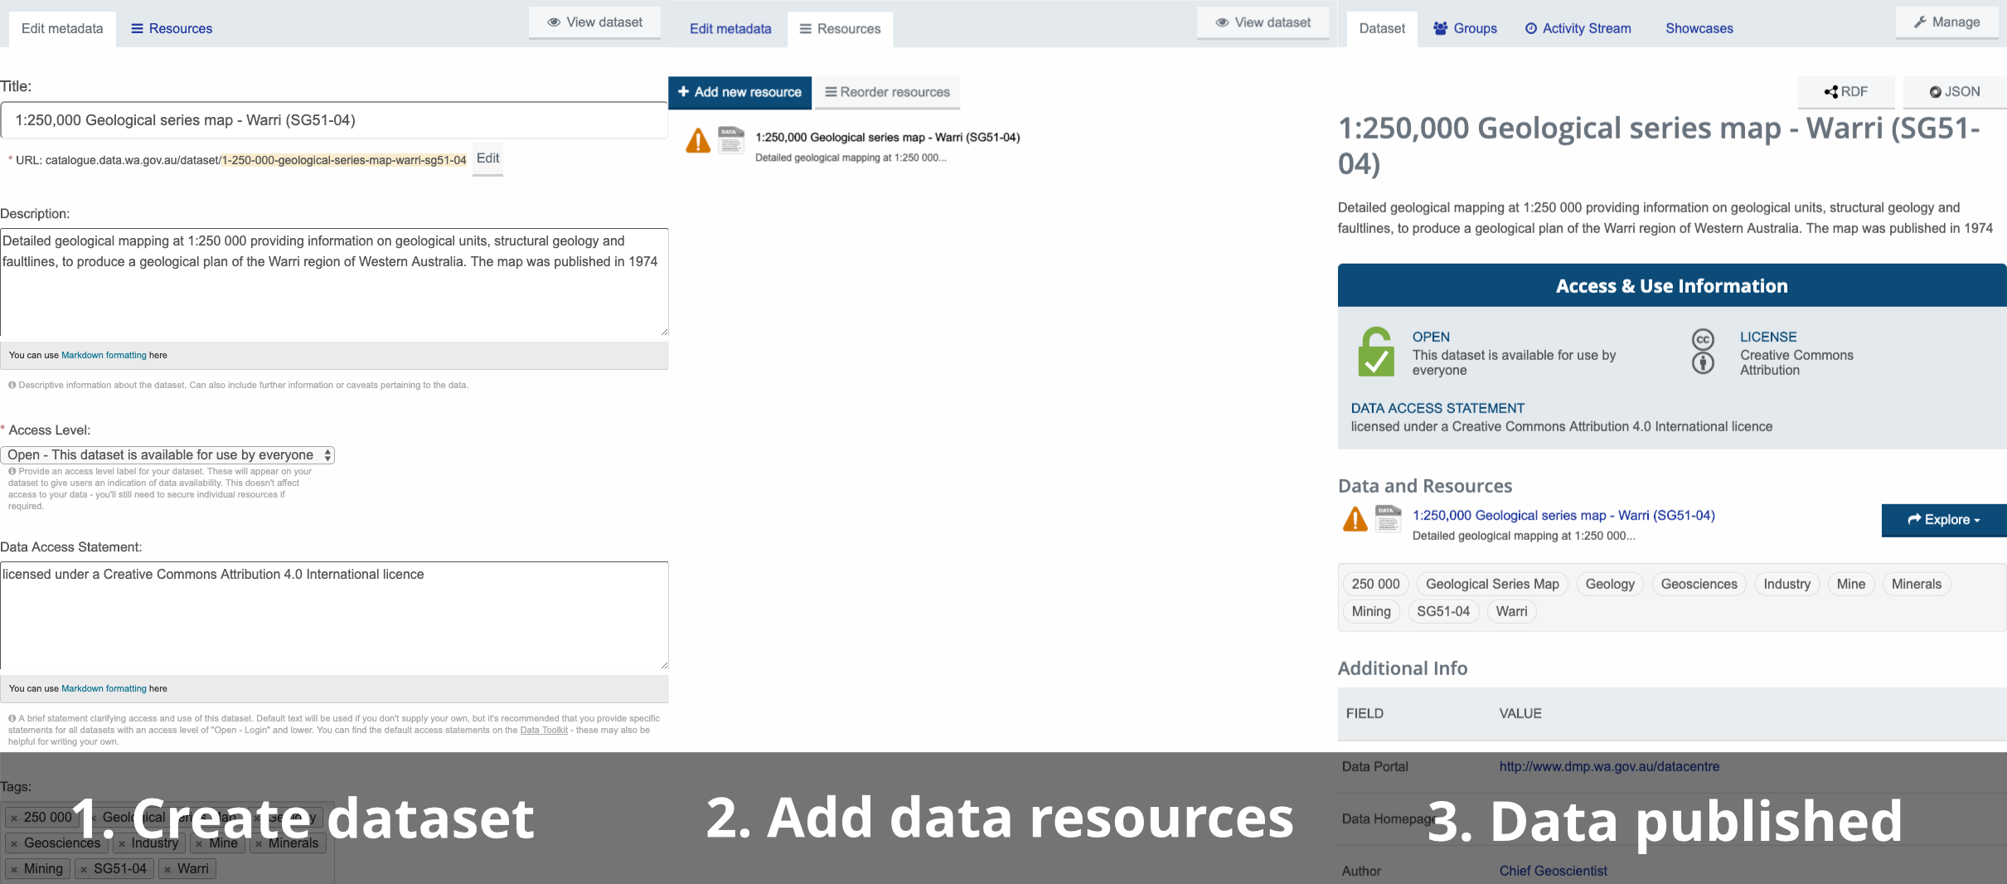Click the Minerals tag pill on published page
2007x884 pixels.
point(1916,584)
